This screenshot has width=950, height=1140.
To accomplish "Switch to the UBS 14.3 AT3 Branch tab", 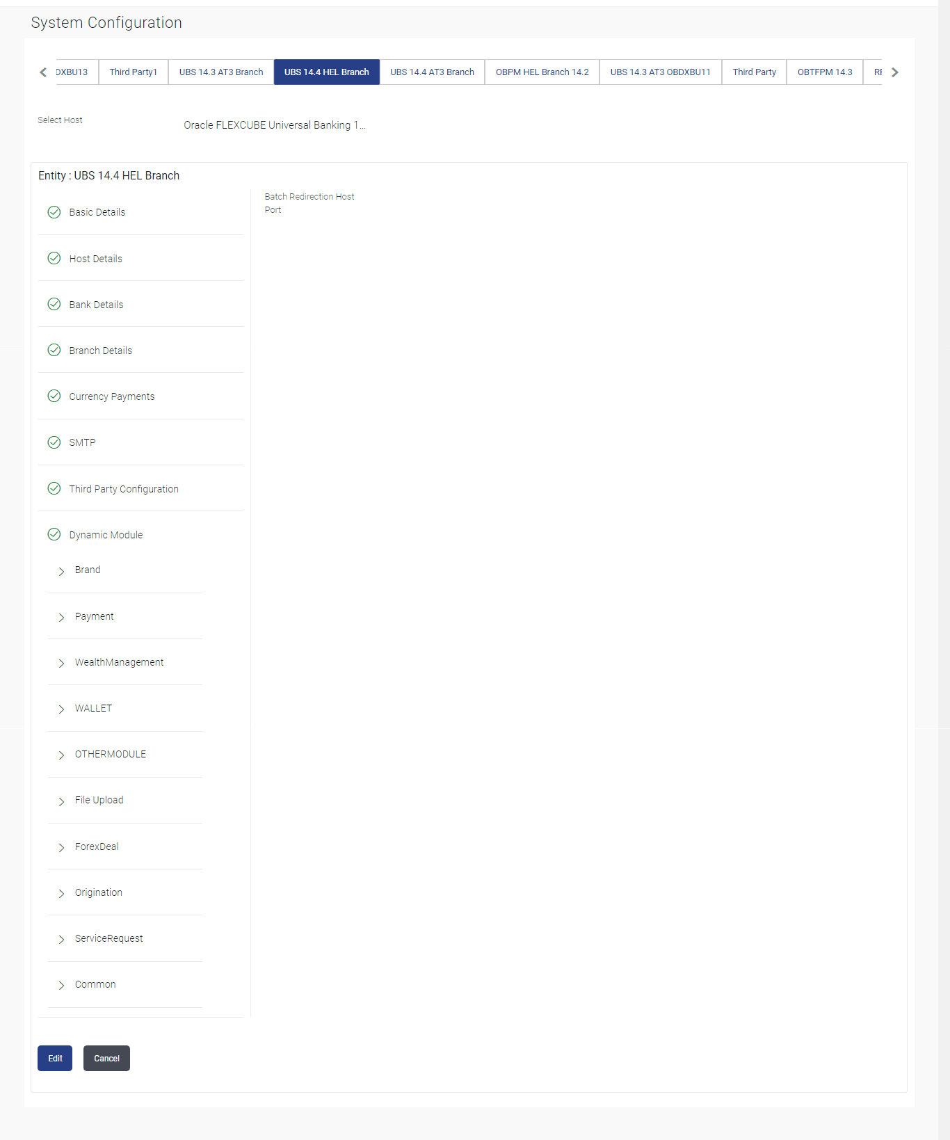I will tap(221, 72).
